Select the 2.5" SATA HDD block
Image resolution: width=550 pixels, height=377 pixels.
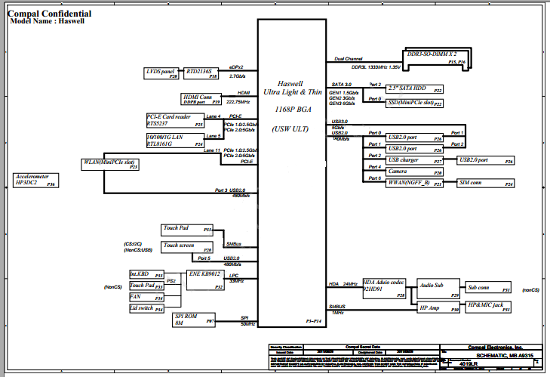click(414, 88)
